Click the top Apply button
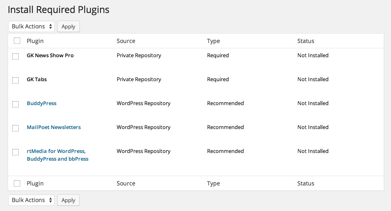Image resolution: width=391 pixels, height=211 pixels. pos(68,26)
